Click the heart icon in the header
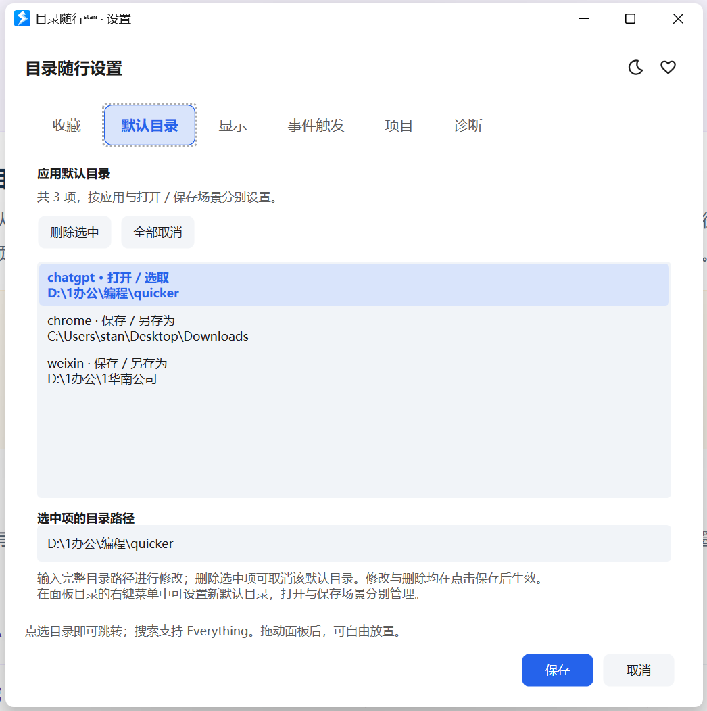Image resolution: width=707 pixels, height=711 pixels. tap(668, 68)
